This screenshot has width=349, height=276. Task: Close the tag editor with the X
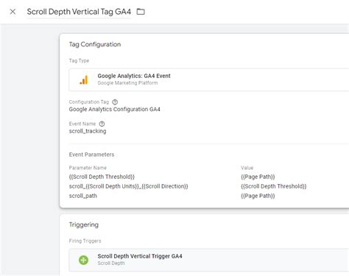[13, 12]
